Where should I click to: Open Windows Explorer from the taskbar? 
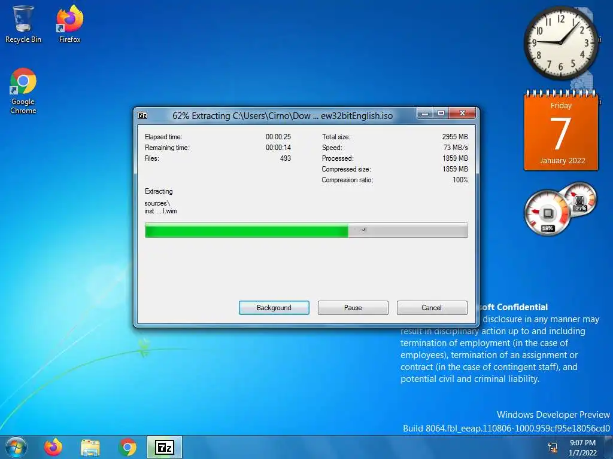point(90,447)
